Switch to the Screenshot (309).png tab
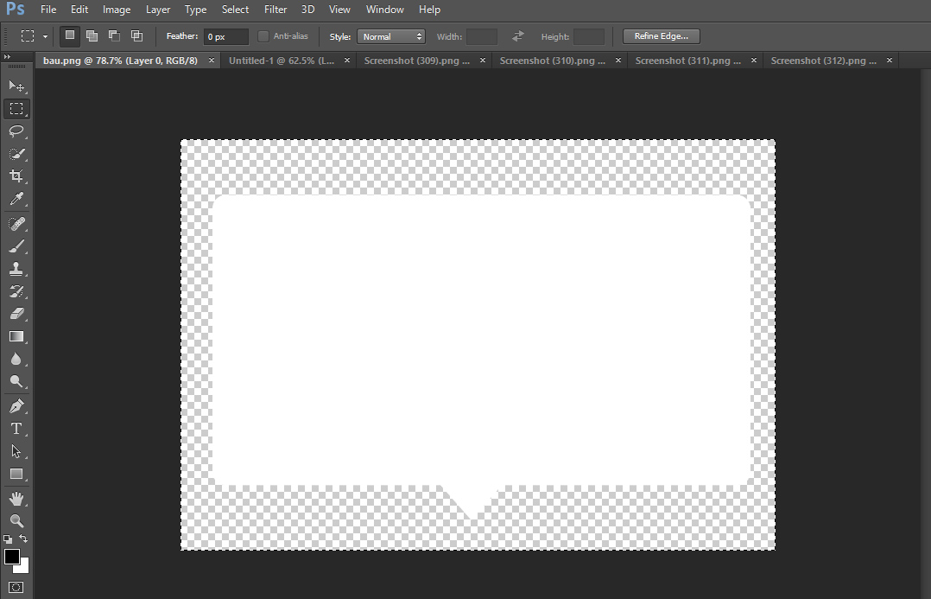The width and height of the screenshot is (931, 599). 417,61
